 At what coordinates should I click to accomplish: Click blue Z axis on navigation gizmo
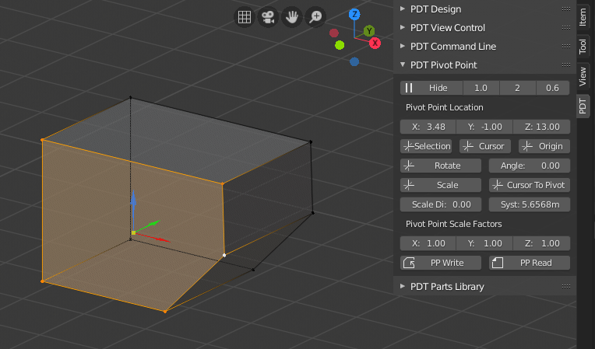[x=354, y=14]
